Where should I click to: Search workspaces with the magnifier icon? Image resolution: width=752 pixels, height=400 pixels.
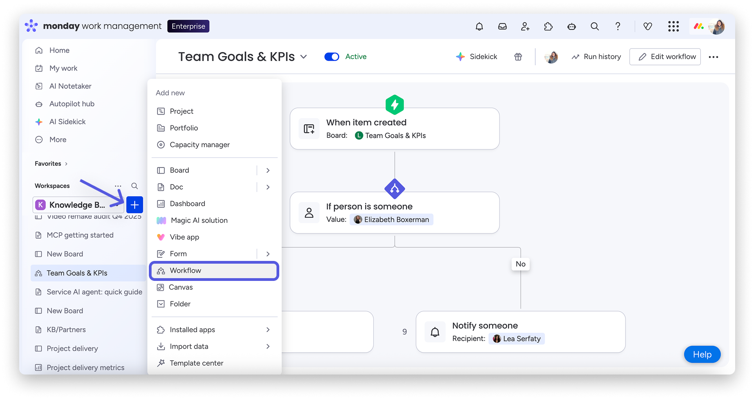click(x=134, y=186)
